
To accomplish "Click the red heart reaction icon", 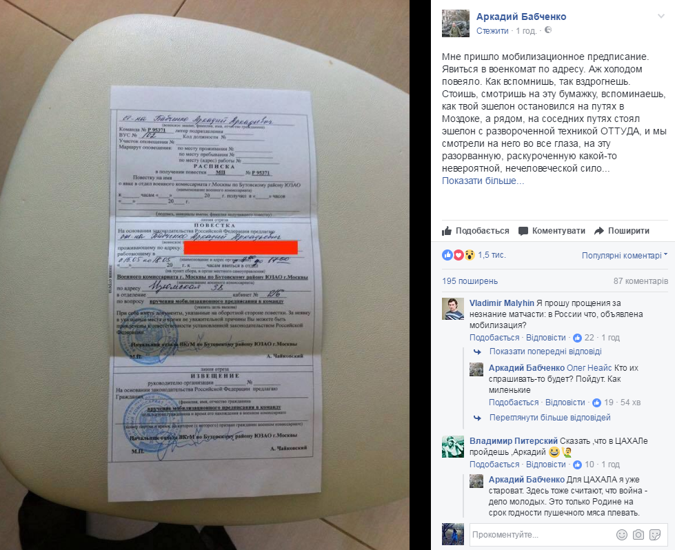I will tap(459, 255).
